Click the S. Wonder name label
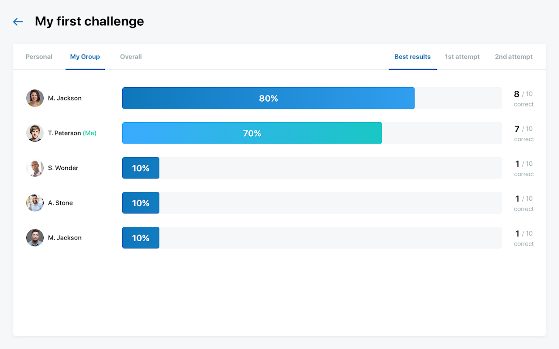This screenshot has width=559, height=349. (63, 168)
